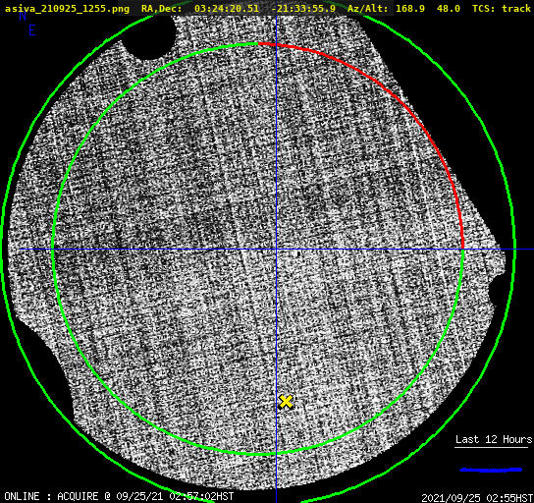Click the Last 12 Hours label
This screenshot has height=503, width=534.
(x=494, y=439)
